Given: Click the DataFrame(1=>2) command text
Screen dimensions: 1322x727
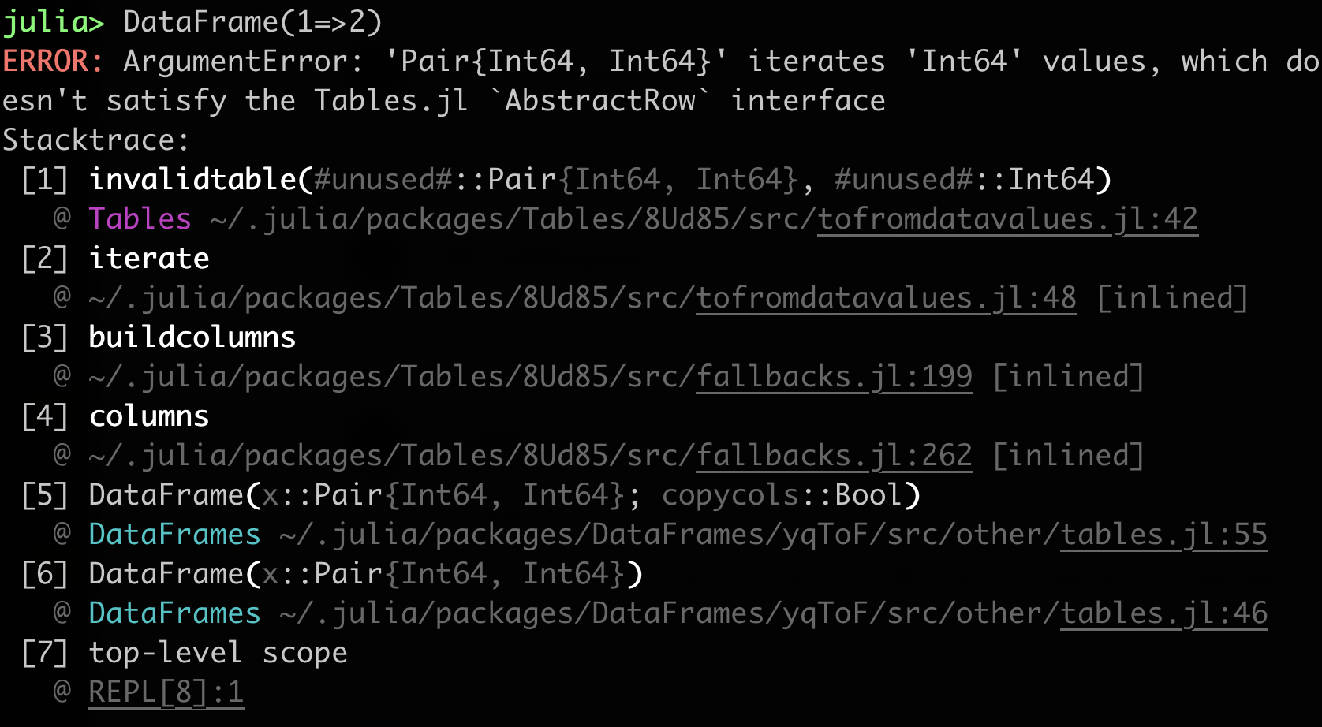Looking at the screenshot, I should (252, 22).
